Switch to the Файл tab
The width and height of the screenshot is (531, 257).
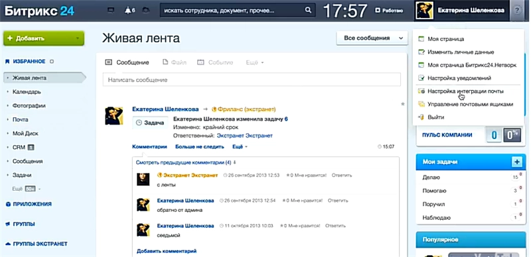click(175, 62)
